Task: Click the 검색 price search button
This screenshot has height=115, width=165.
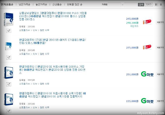Action: click(141, 5)
